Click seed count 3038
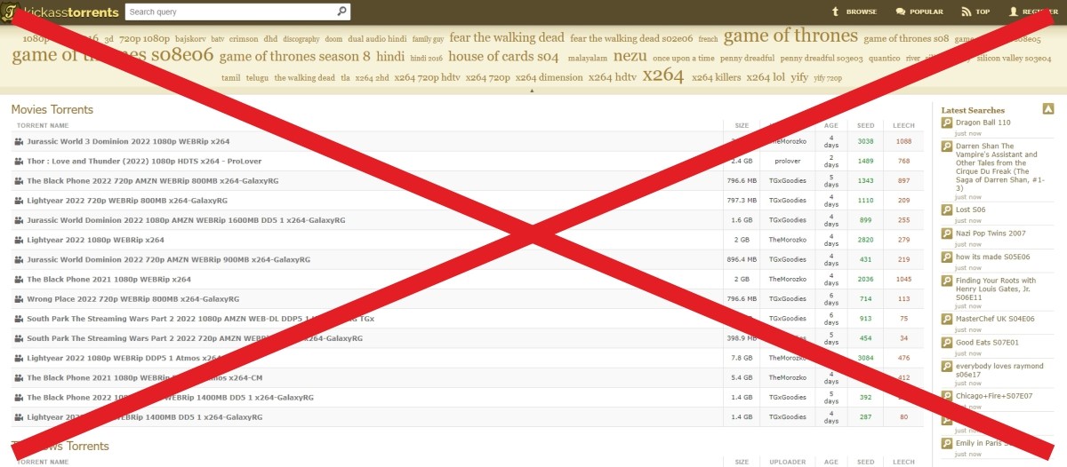 (866, 141)
